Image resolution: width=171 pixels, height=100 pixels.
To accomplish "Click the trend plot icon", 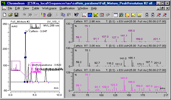I will coord(133,15).
